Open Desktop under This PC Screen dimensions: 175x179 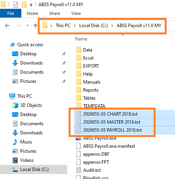coord(28,114)
